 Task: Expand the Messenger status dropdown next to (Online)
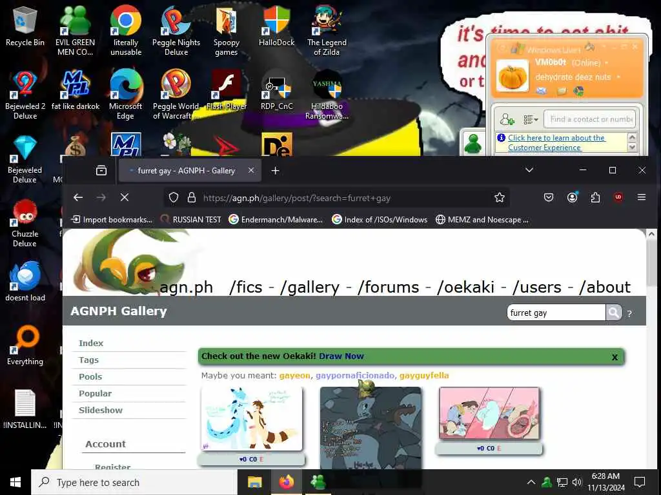(x=607, y=63)
